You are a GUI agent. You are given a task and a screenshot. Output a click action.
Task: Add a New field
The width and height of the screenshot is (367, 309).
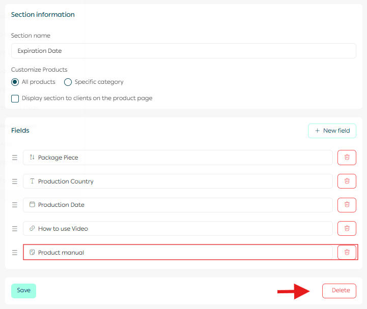point(332,131)
